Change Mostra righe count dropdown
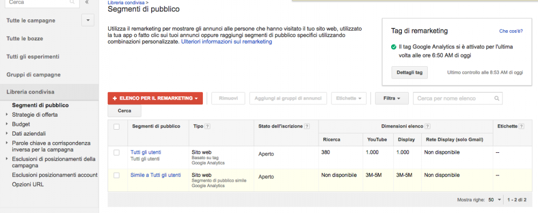538x213 pixels. [x=494, y=199]
